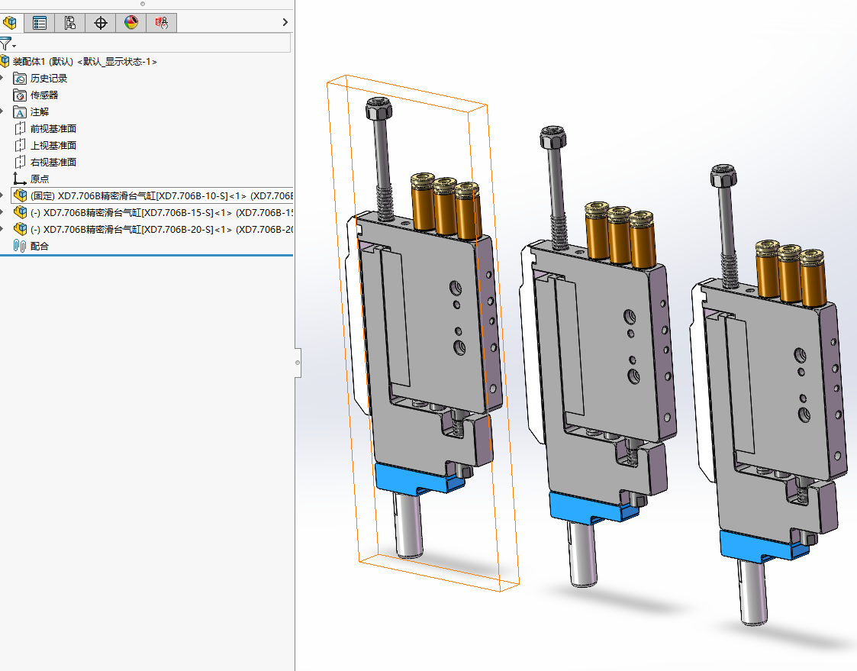Switch to the ConfigurationManager tab

pyautogui.click(x=70, y=22)
